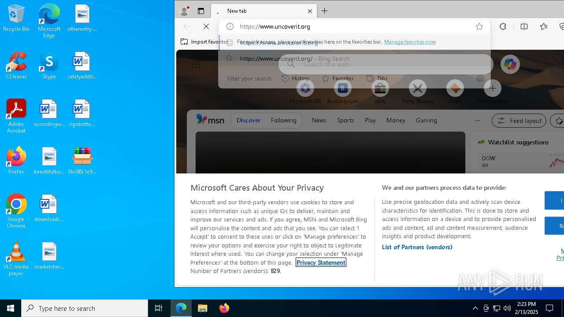The image size is (564, 317).
Task: Select the marketsher image file
Action: click(49, 256)
